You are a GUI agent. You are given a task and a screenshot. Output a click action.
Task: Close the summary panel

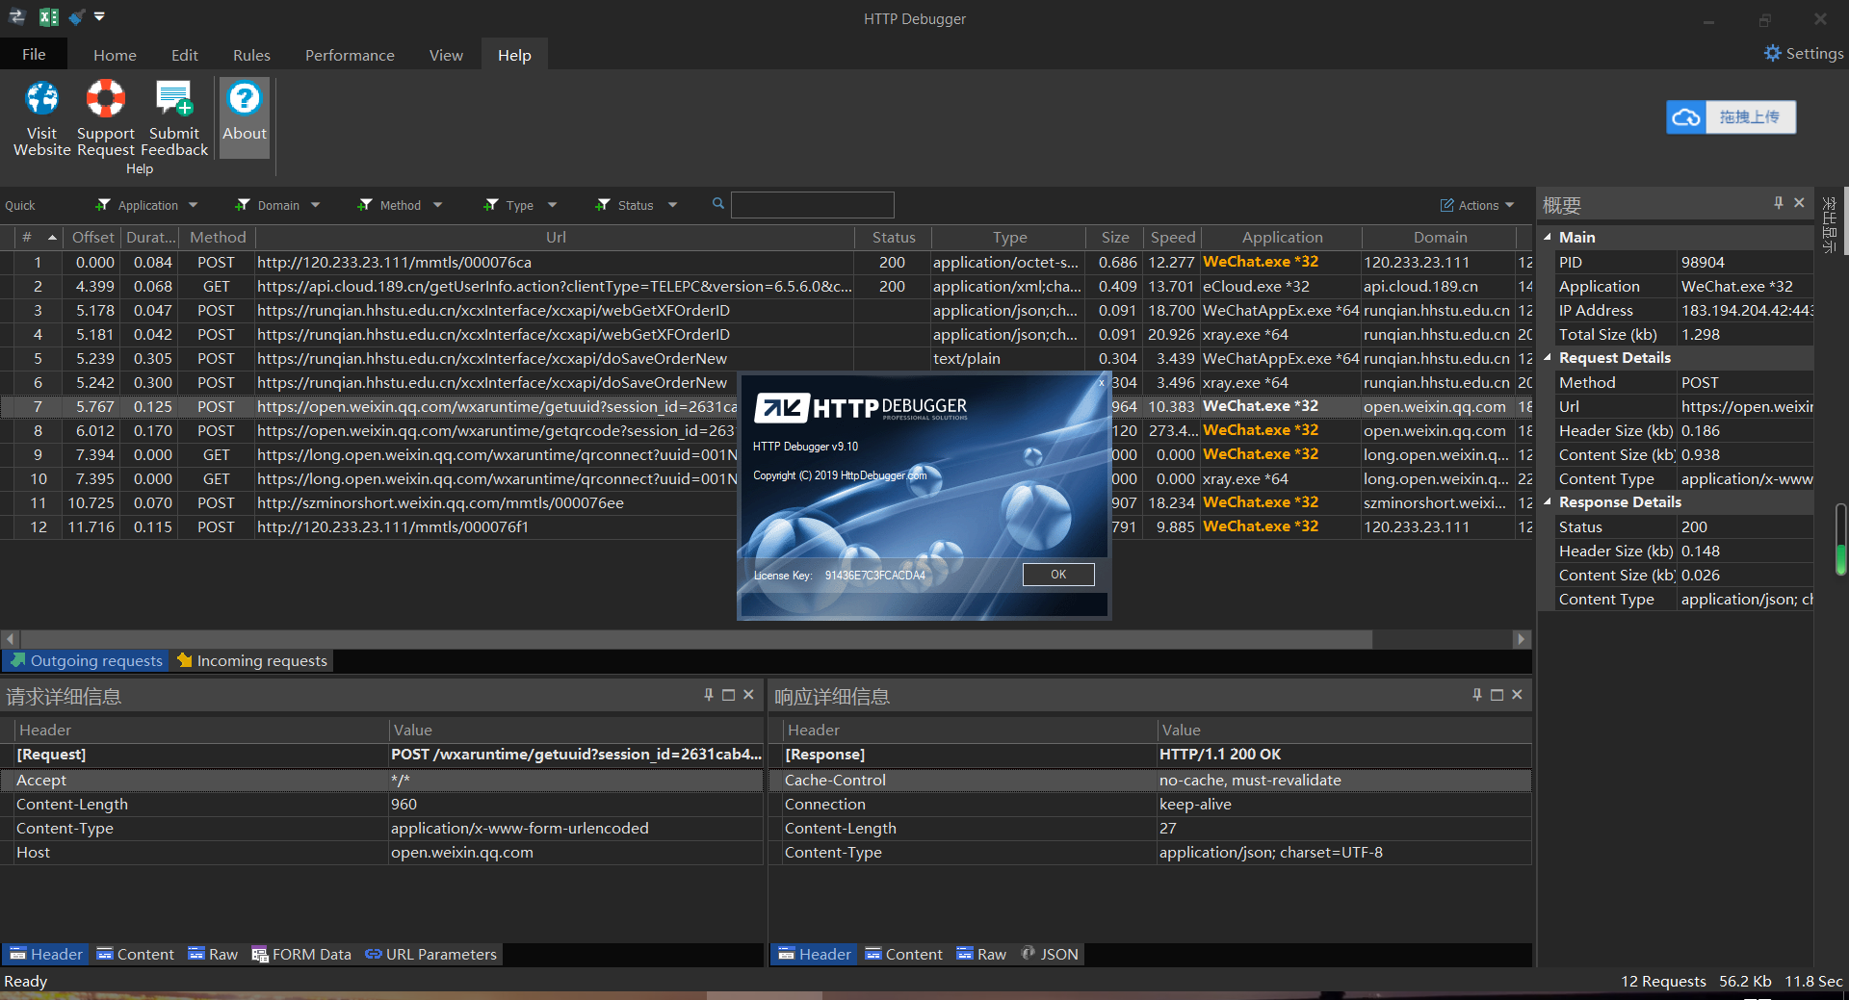[x=1799, y=203]
